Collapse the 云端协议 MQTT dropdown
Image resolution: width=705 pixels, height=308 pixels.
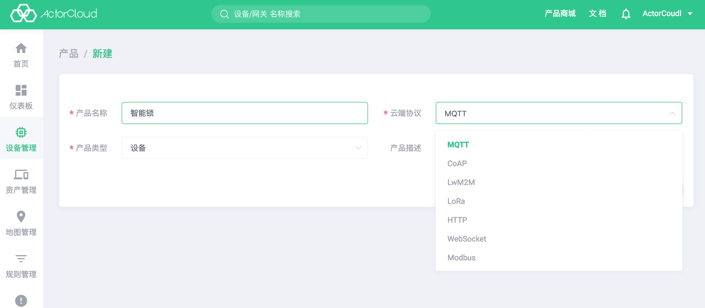559,113
